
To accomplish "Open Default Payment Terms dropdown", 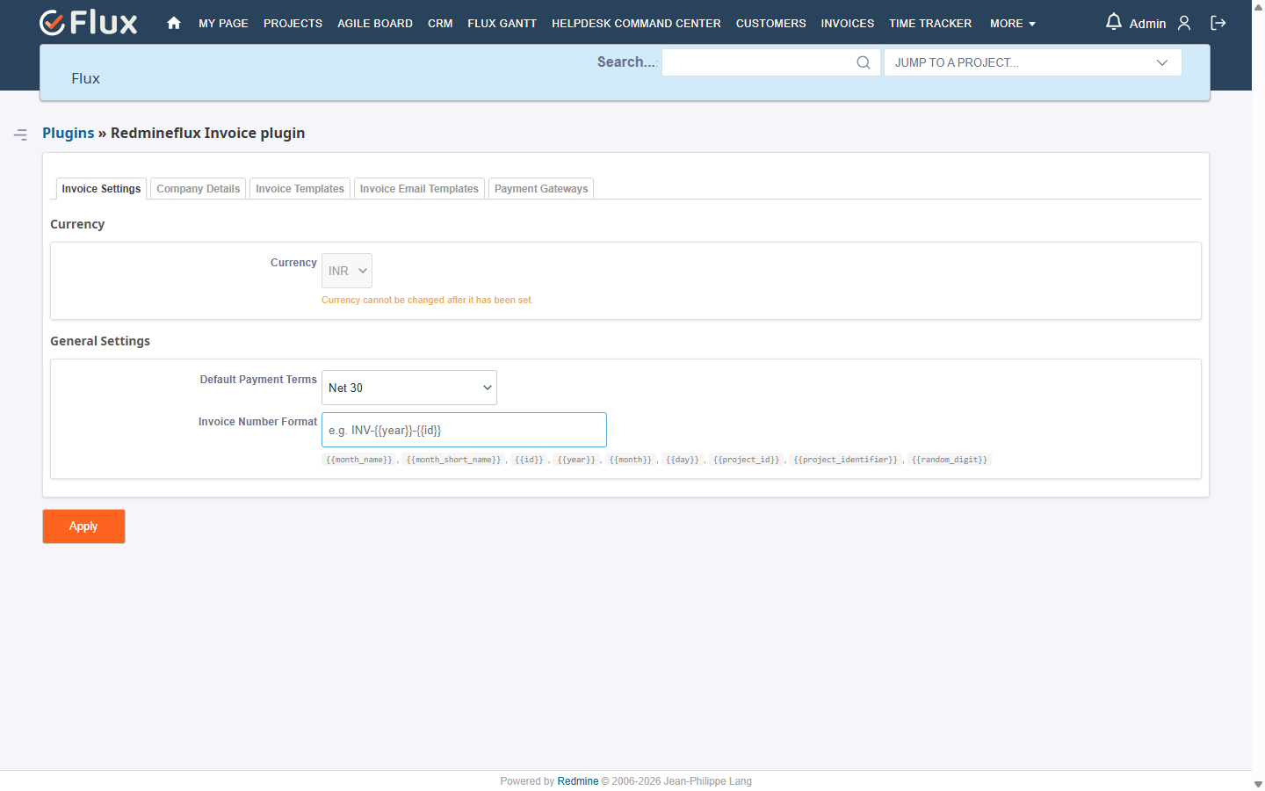I will pos(409,388).
